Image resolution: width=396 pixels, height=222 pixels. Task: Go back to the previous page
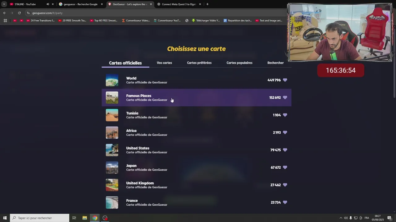4,13
